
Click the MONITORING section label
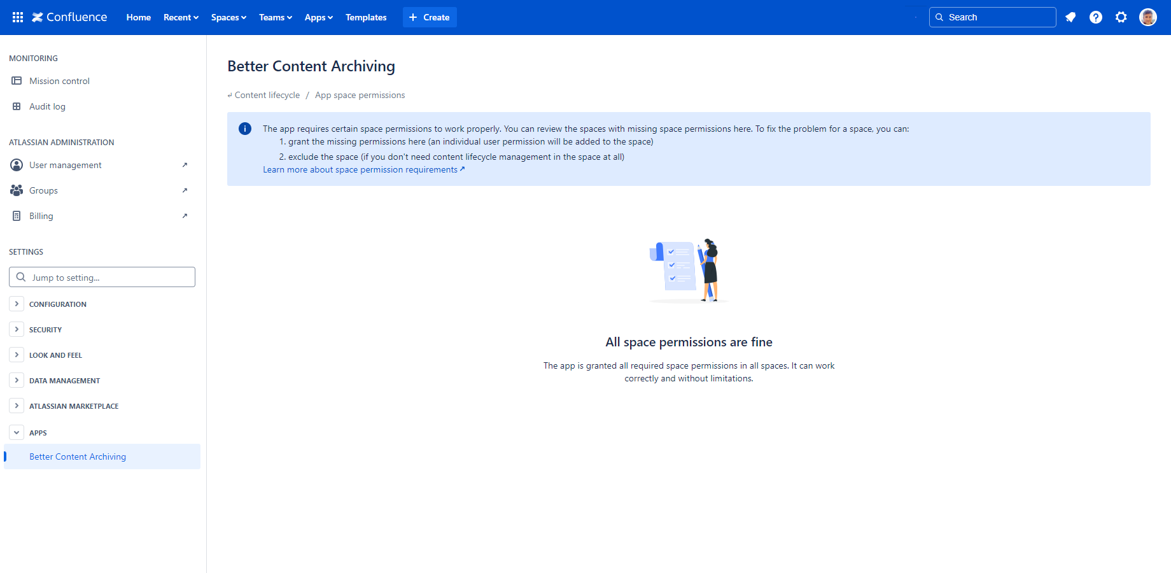[x=33, y=58]
